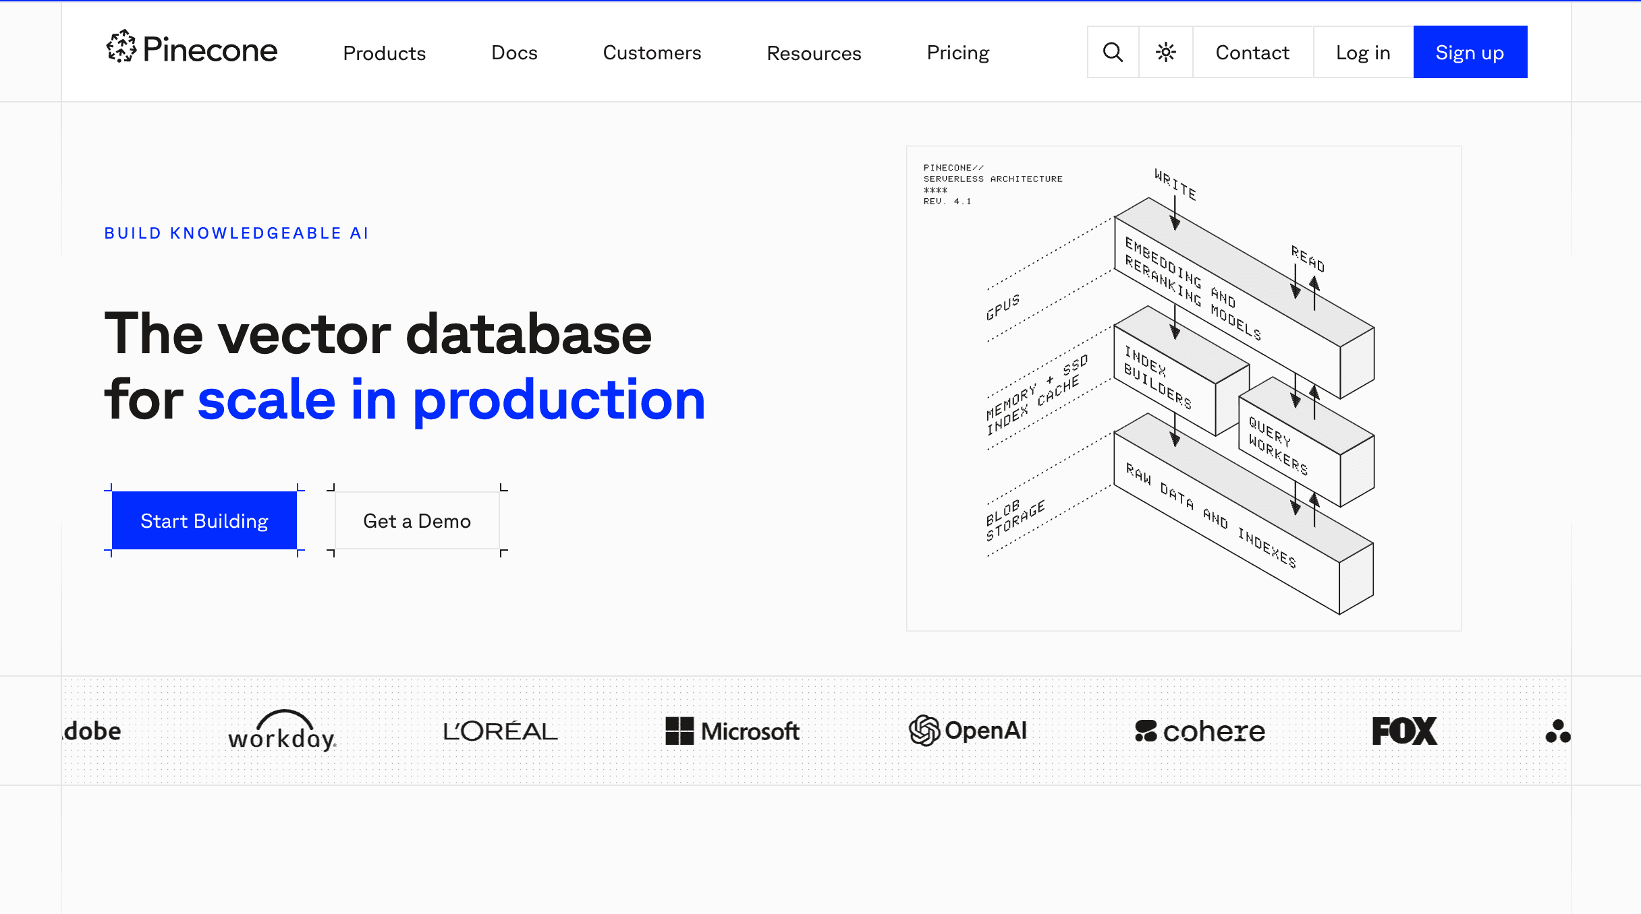Expand the Products menu
The width and height of the screenshot is (1641, 914).
pyautogui.click(x=384, y=53)
